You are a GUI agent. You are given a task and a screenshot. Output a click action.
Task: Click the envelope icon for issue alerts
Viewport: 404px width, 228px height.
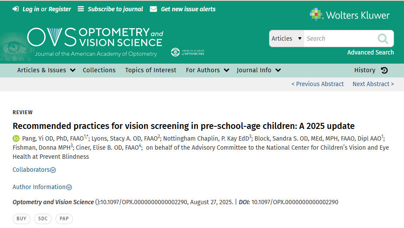click(153, 9)
